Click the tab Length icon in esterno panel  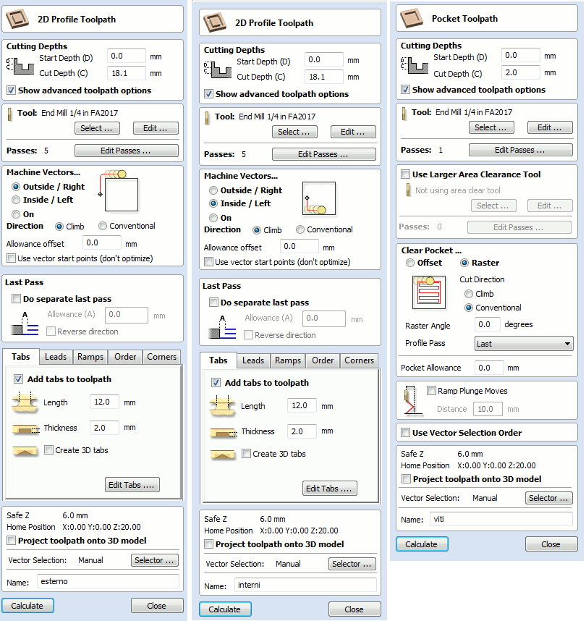click(25, 402)
